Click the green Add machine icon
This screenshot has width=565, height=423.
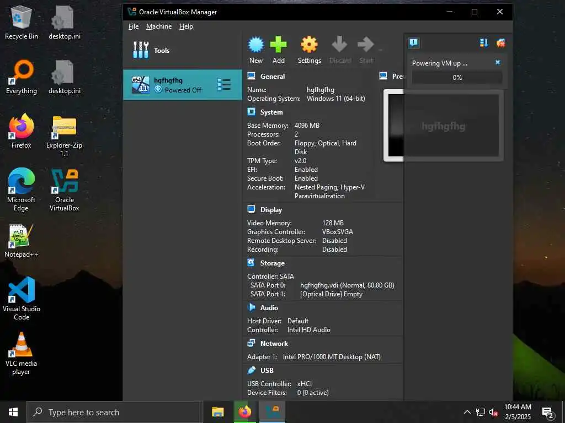click(279, 45)
